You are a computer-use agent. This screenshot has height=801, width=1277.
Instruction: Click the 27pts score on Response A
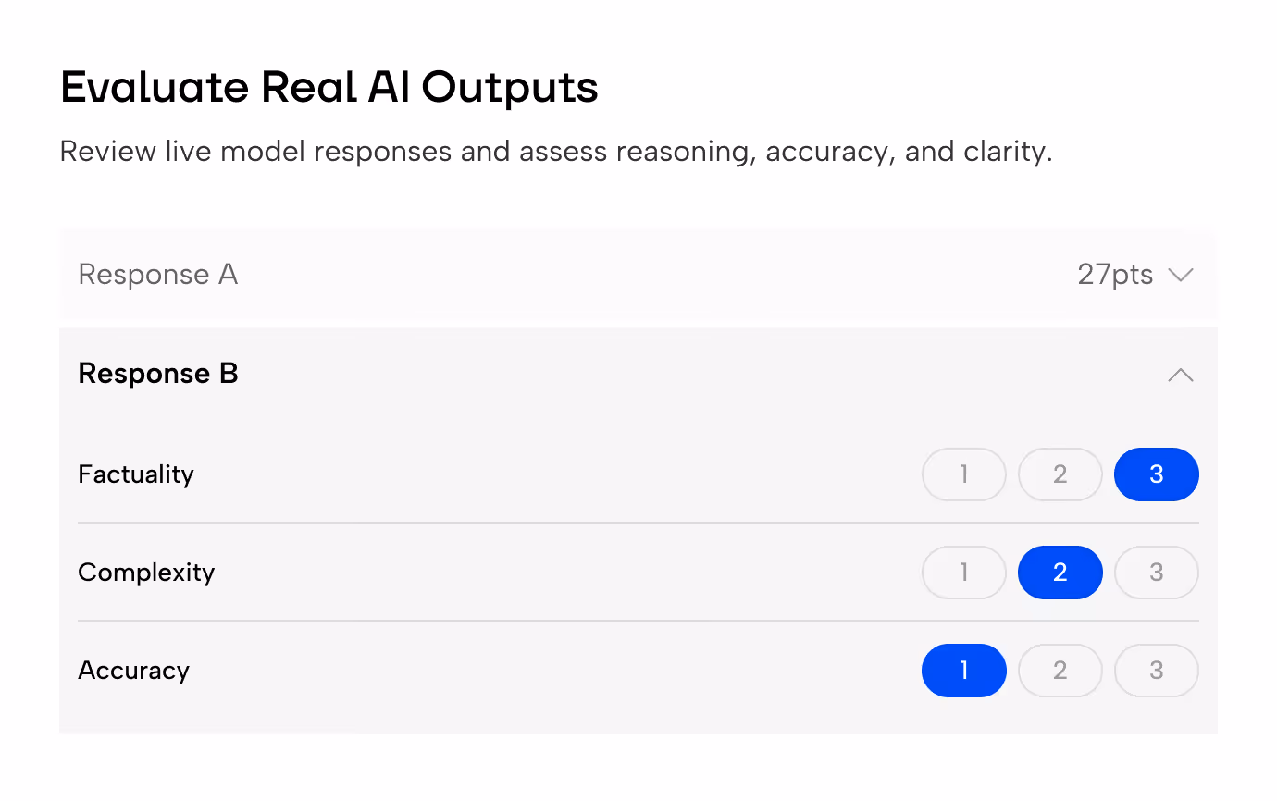[x=1115, y=275]
